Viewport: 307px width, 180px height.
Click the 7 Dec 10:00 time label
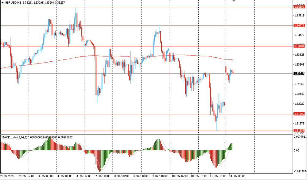[103, 176]
